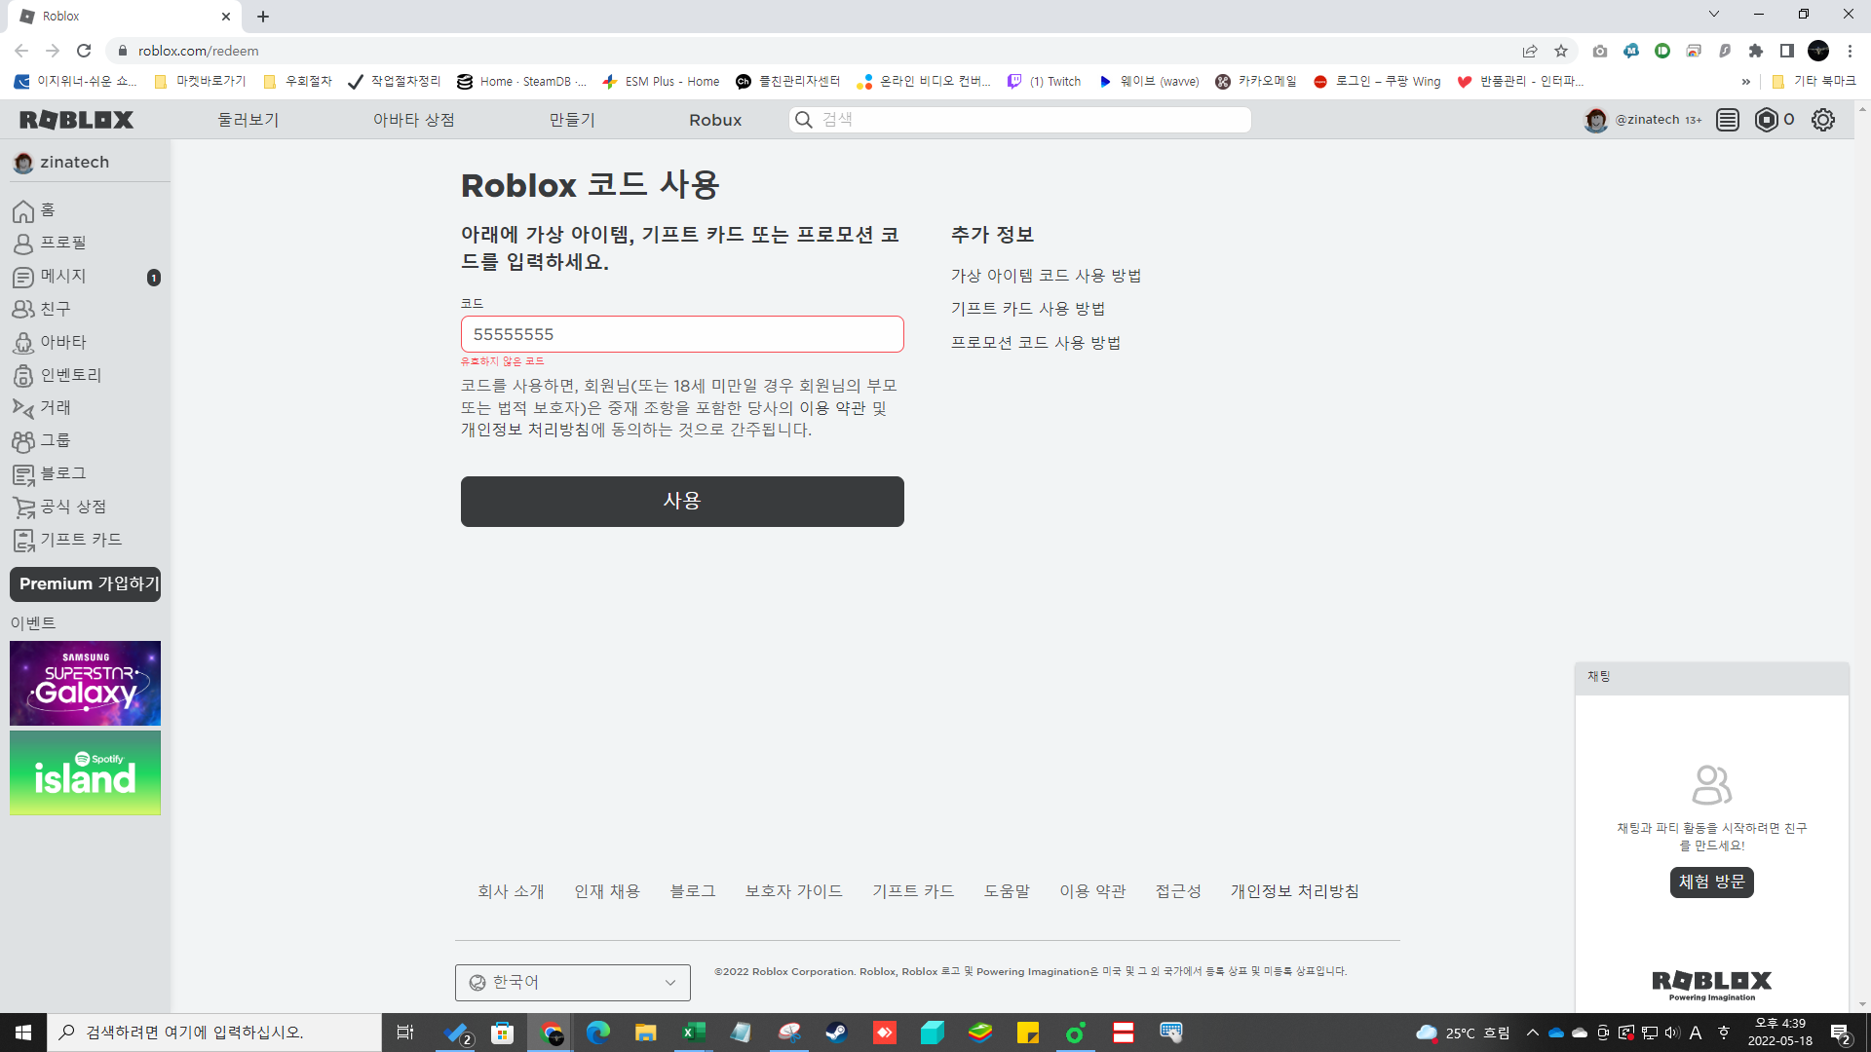Show hidden system tray icons
Screen dimensions: 1871x1052
click(1532, 1033)
